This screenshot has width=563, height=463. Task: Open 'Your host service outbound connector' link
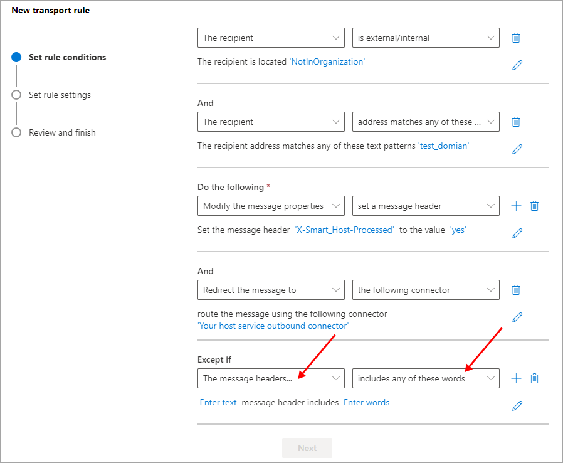click(x=273, y=326)
